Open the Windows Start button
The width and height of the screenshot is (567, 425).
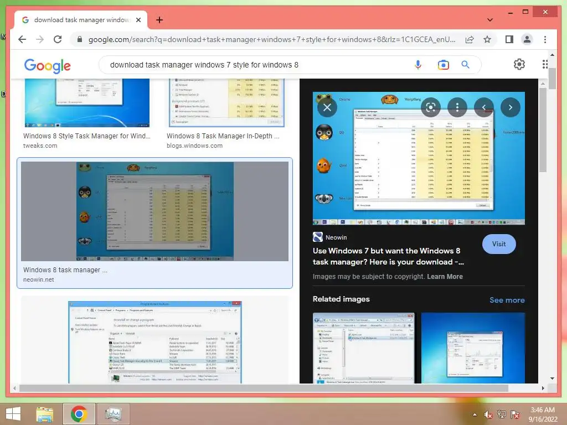tap(13, 414)
